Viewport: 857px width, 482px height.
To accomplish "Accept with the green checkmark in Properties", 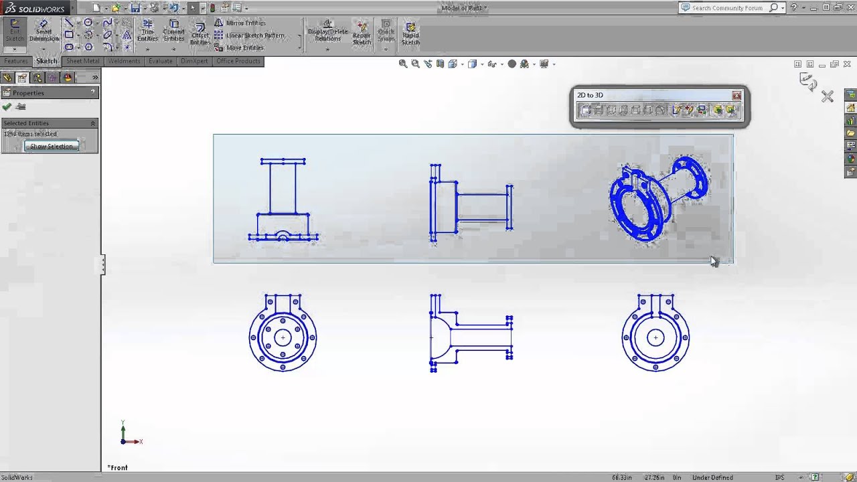I will click(x=7, y=106).
